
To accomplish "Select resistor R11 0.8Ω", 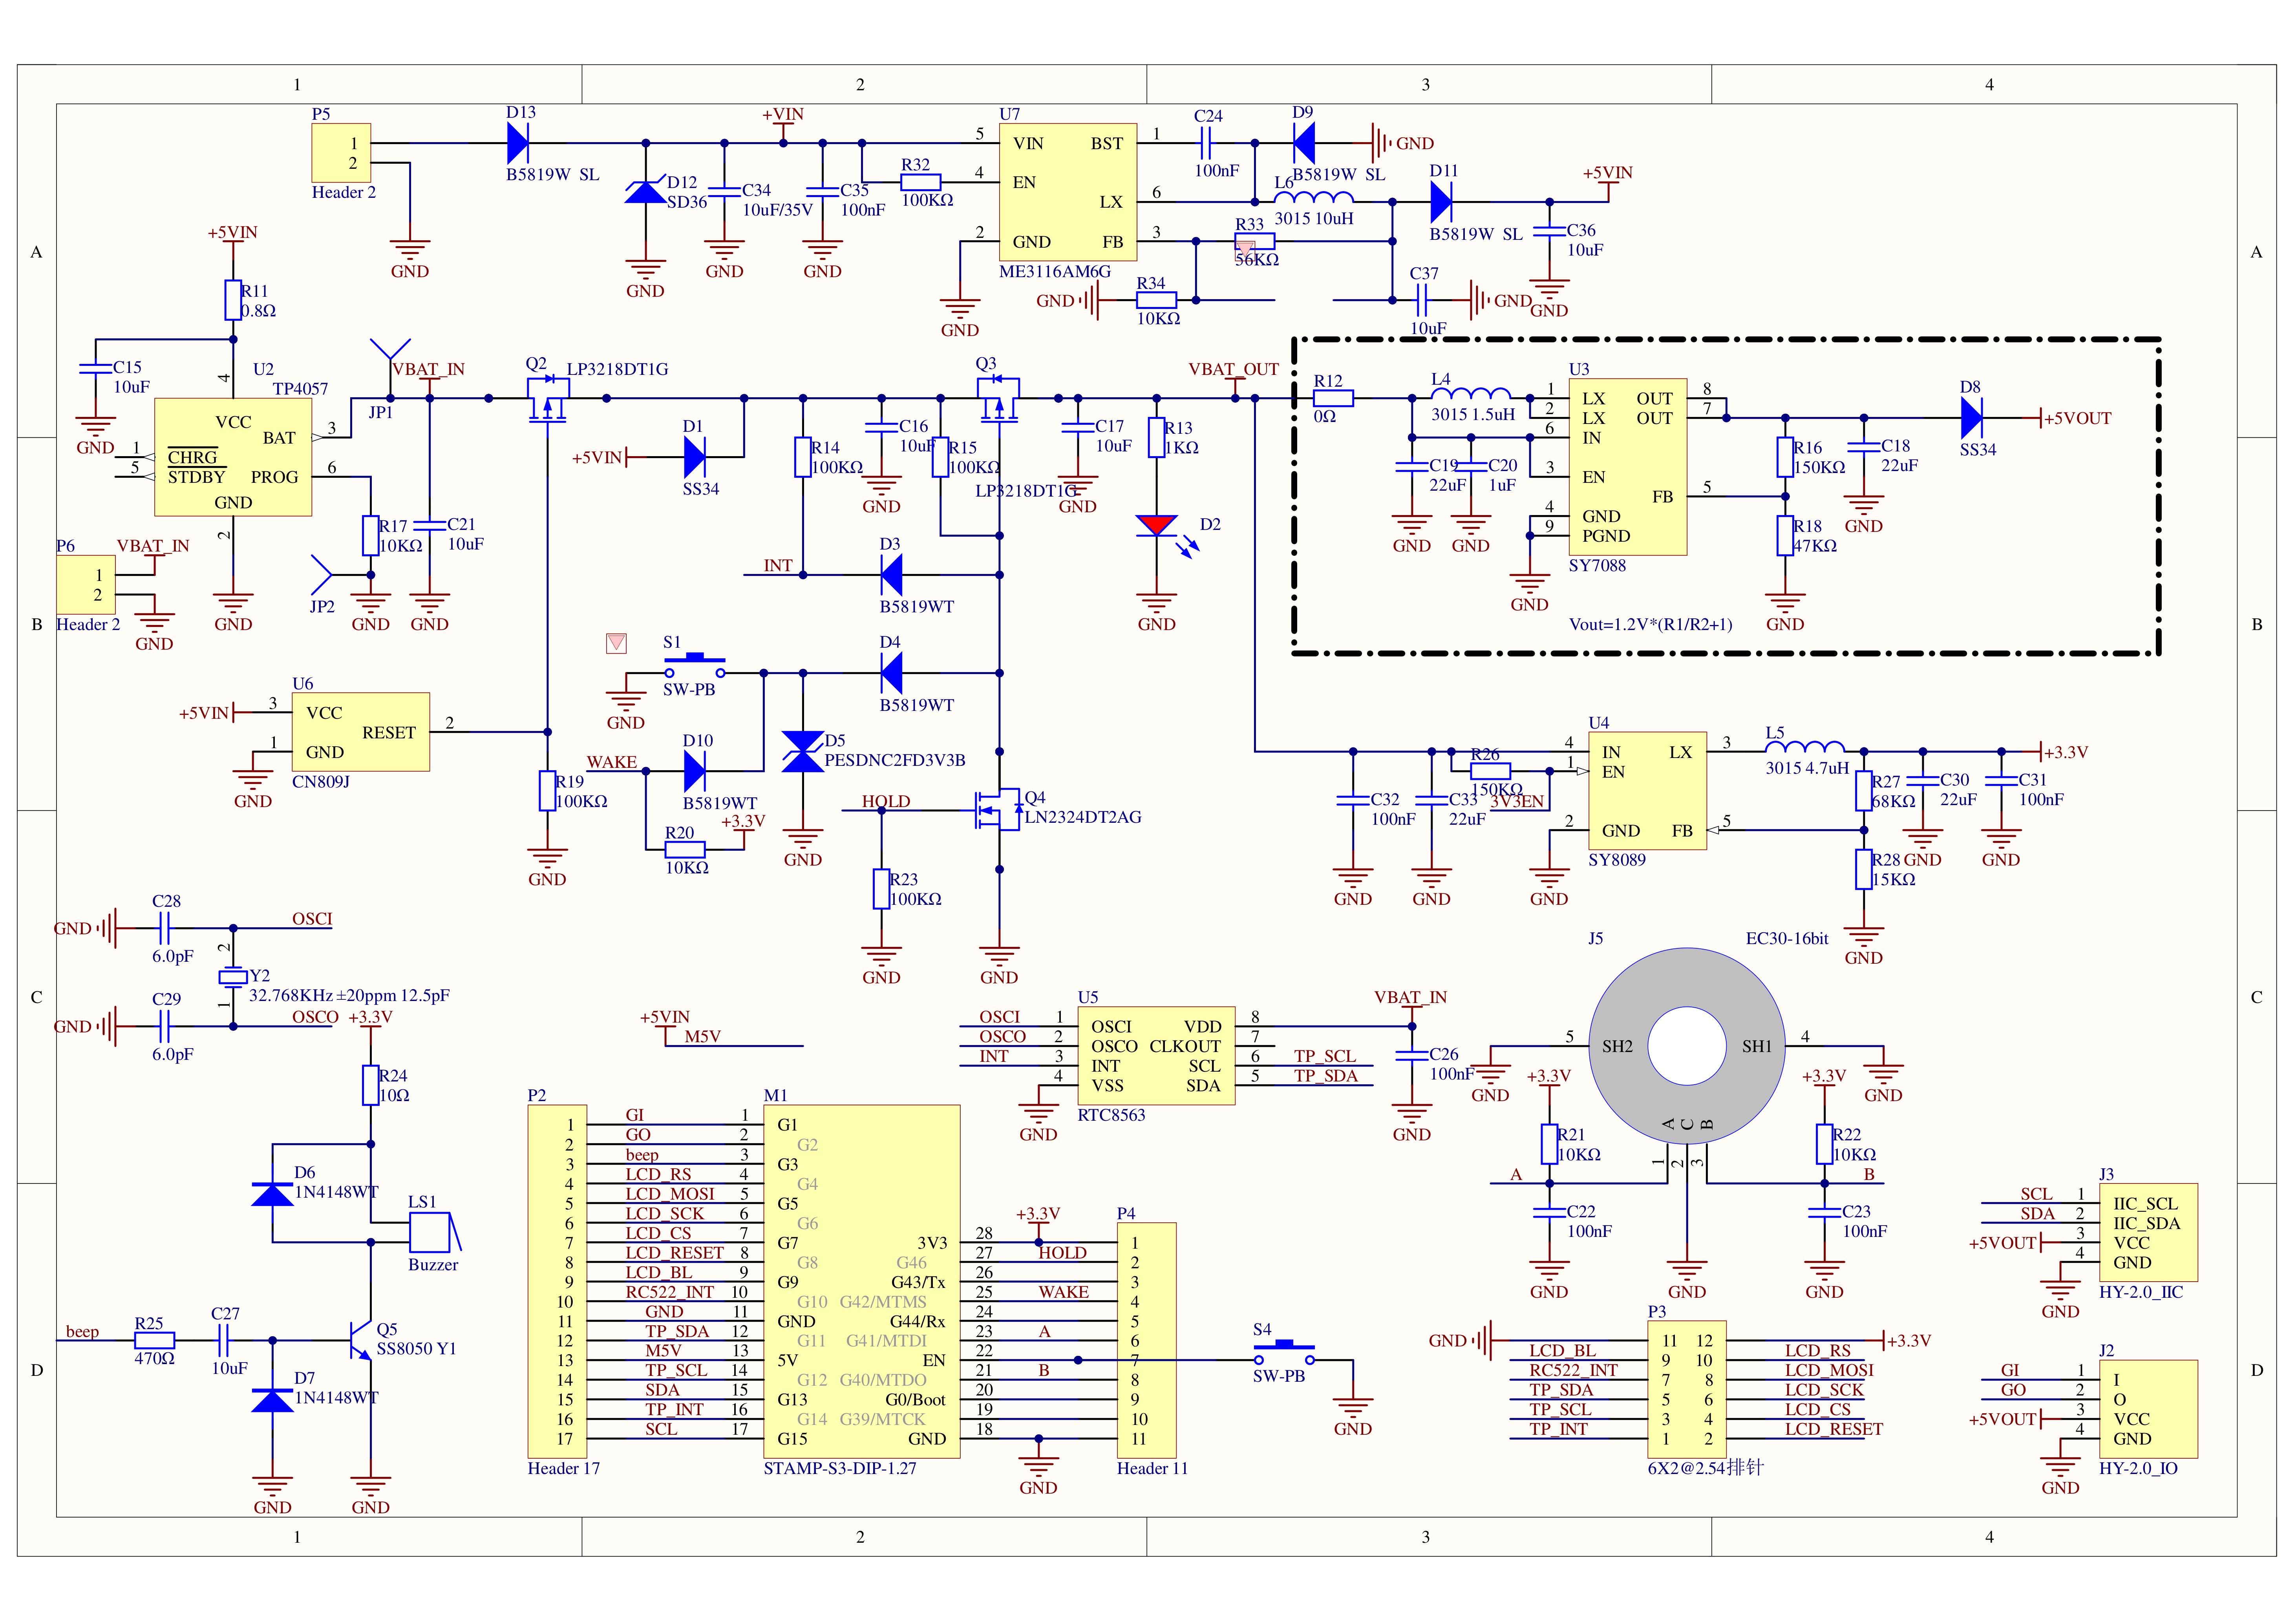I will [233, 300].
